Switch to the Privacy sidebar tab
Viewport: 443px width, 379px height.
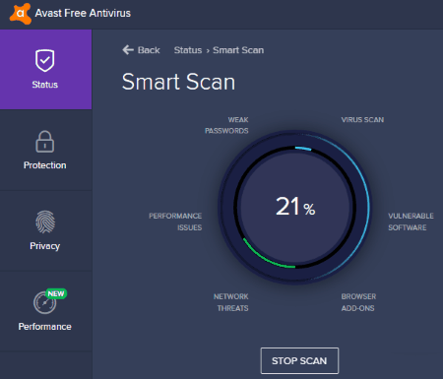[x=45, y=230]
